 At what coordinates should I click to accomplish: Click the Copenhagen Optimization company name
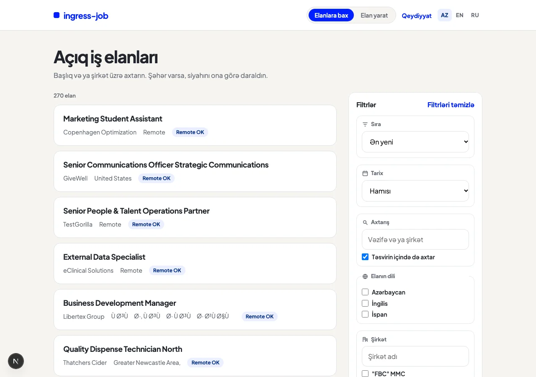(100, 132)
